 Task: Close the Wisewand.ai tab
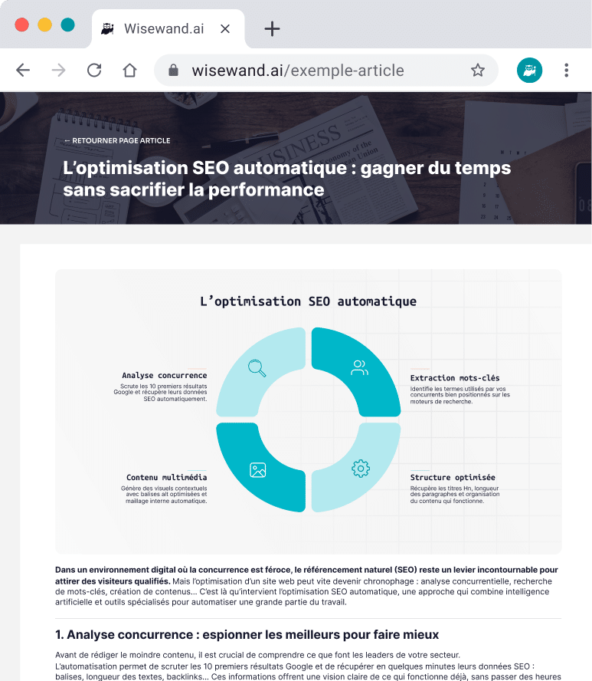pyautogui.click(x=225, y=29)
